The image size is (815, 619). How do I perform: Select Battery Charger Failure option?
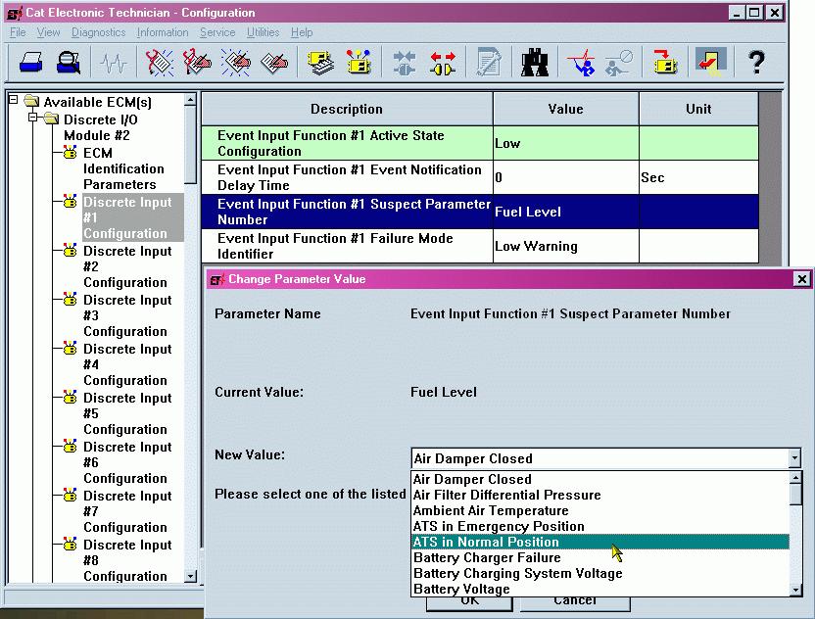(x=600, y=557)
